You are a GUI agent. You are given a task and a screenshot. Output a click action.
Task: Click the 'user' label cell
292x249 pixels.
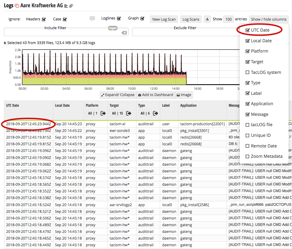166,124
